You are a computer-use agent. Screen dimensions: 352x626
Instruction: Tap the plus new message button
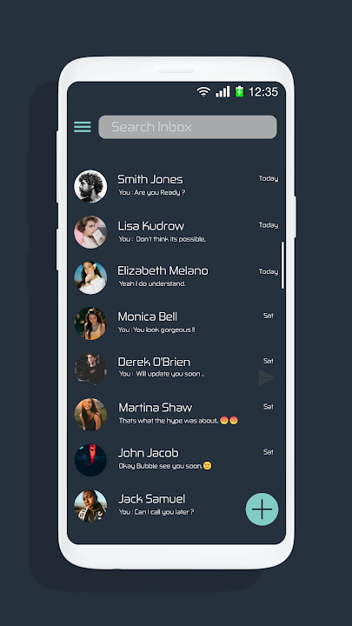point(262,509)
